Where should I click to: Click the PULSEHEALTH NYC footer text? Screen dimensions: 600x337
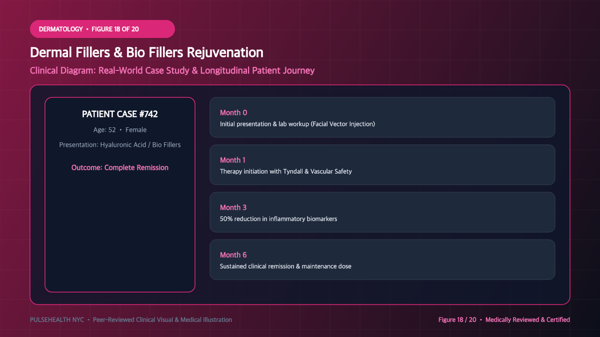click(58, 320)
